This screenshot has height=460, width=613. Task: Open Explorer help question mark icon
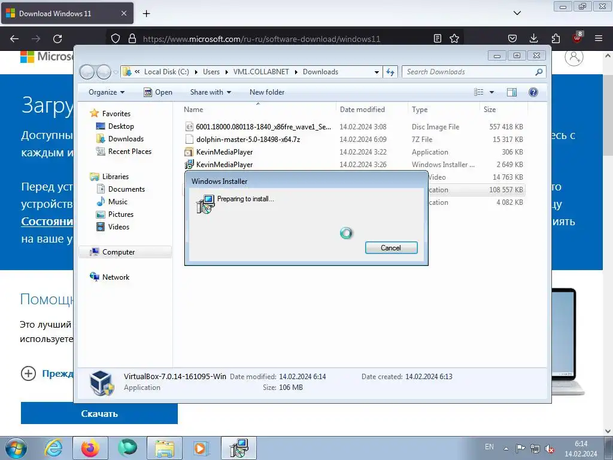[533, 92]
